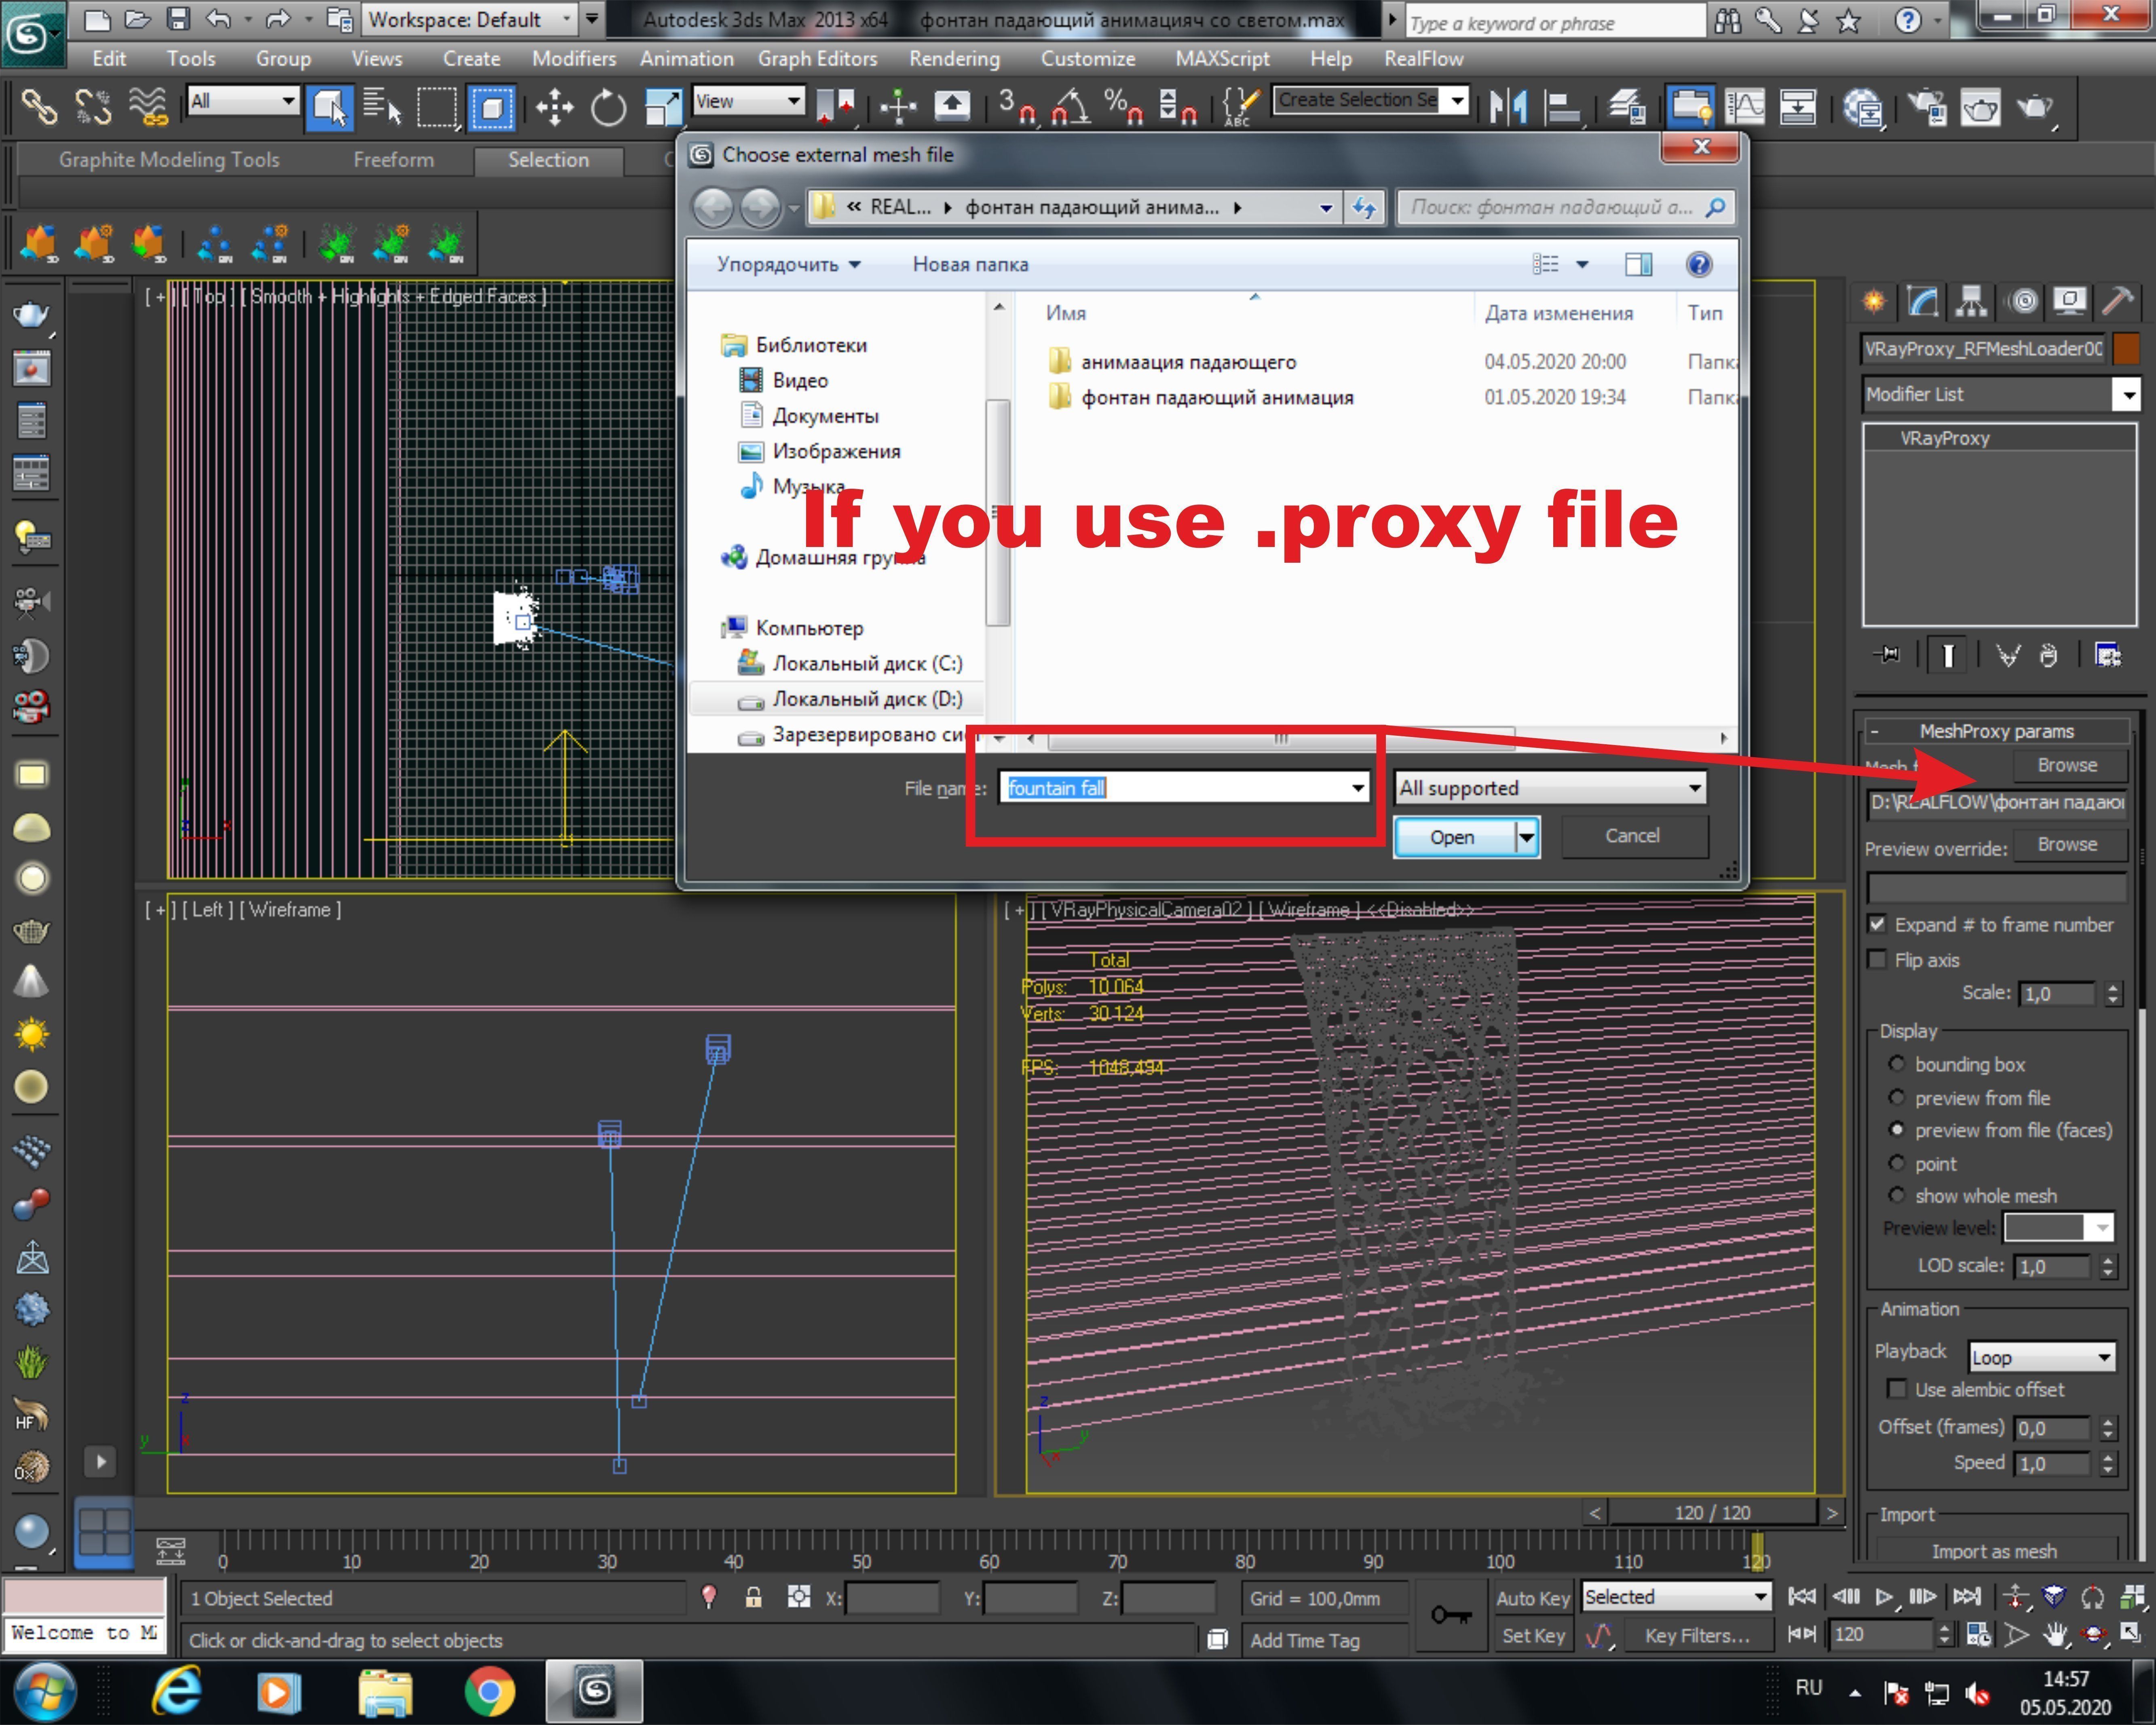Click the Open button in dialog
Screen dimensions: 2156x1725
click(1452, 837)
